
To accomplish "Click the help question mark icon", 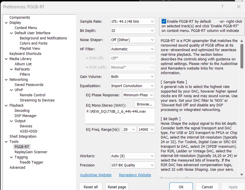I will (222, 7).
